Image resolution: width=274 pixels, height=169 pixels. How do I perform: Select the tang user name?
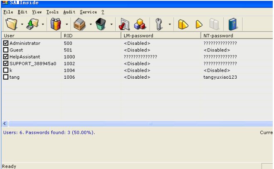(x=15, y=77)
